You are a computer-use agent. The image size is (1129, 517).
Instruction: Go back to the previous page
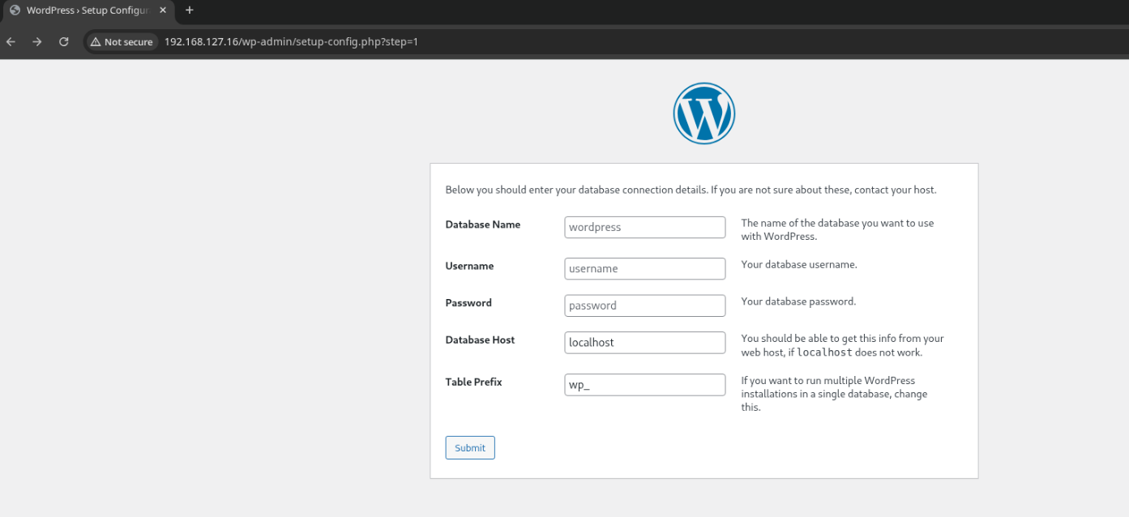(x=11, y=41)
